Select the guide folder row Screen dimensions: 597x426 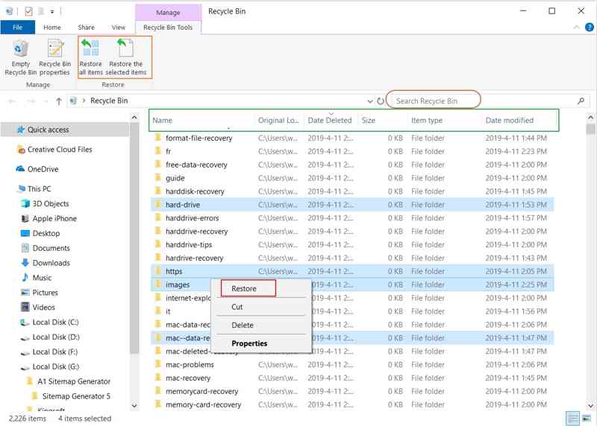click(352, 178)
